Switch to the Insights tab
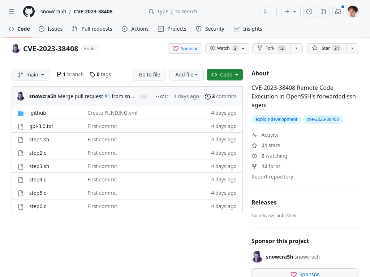This screenshot has height=277, width=370. pos(248,29)
